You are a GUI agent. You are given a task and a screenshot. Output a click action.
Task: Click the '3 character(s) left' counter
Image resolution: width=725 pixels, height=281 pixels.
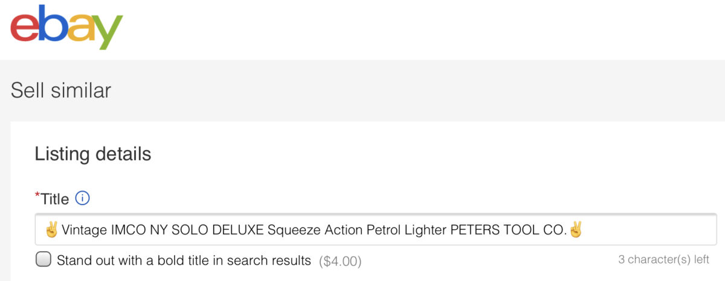pyautogui.click(x=663, y=260)
